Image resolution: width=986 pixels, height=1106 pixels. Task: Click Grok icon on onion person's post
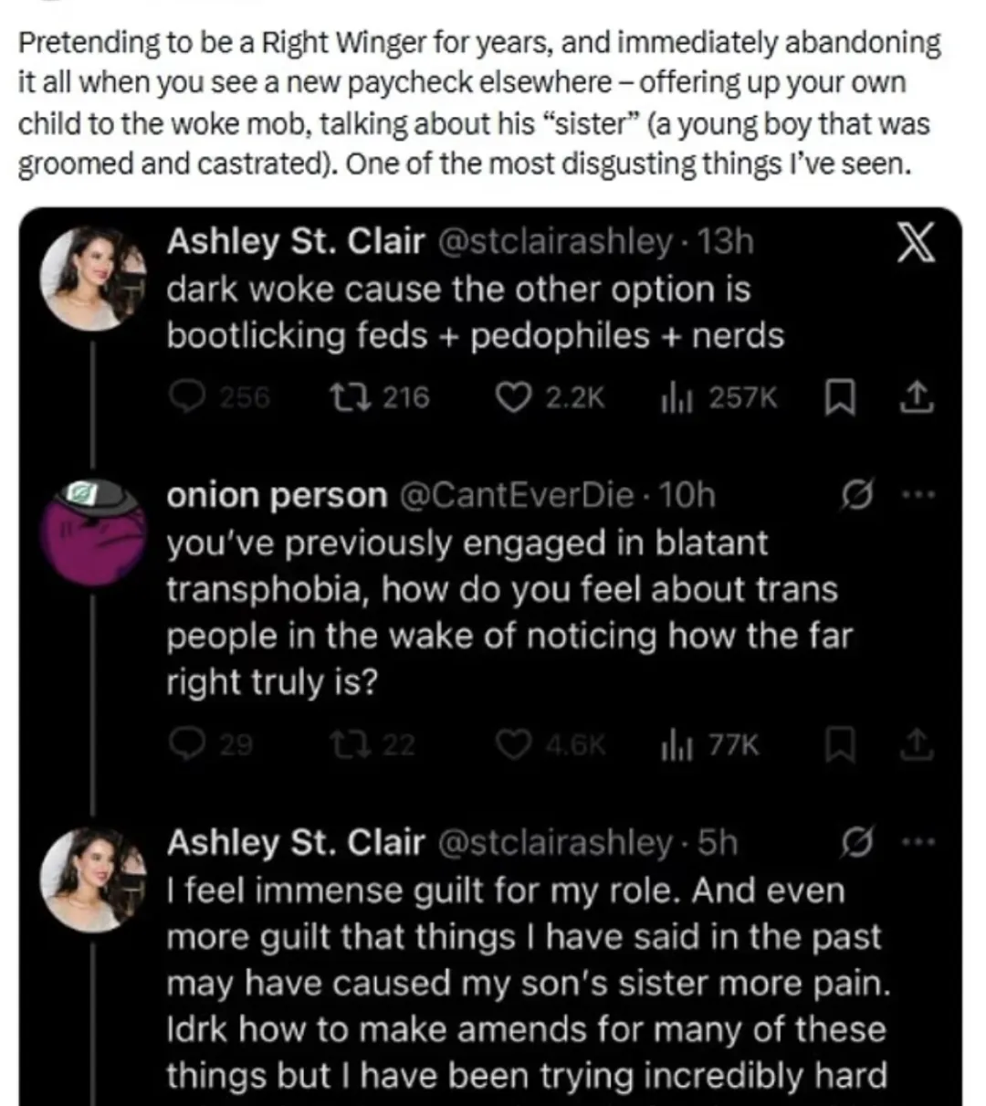click(857, 495)
